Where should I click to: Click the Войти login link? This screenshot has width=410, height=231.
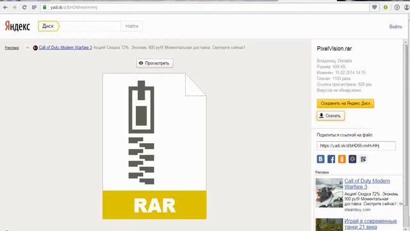395,27
